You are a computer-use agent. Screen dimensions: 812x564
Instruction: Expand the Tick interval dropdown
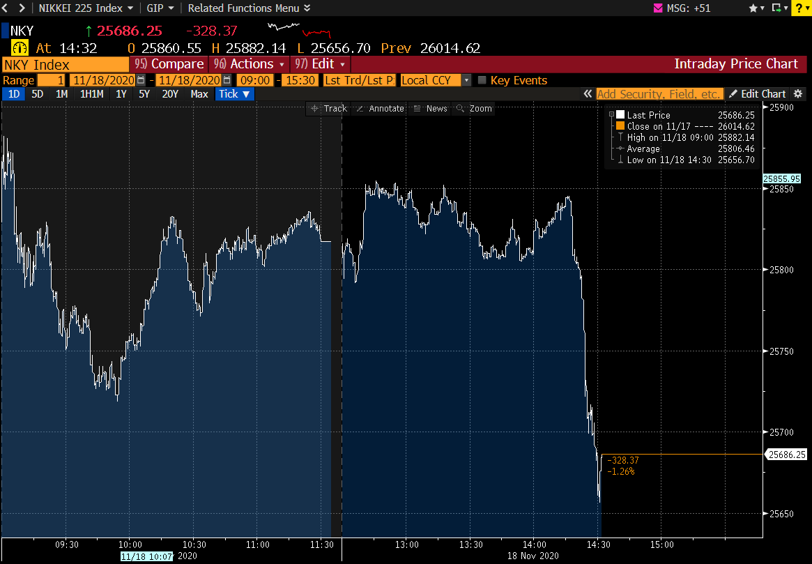click(234, 93)
